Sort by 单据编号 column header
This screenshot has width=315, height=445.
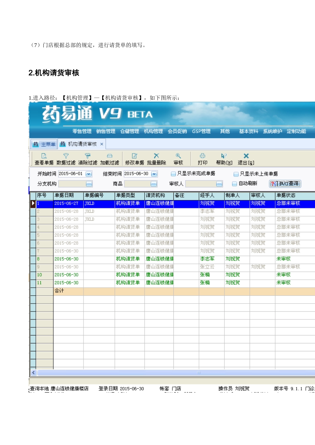99,195
